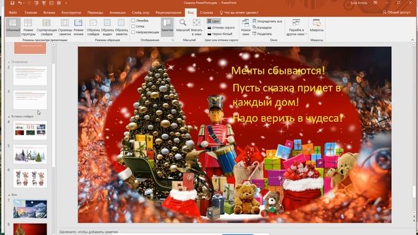Click the slide panel vertical scrollbar
The height and width of the screenshot is (235, 418).
[54, 115]
